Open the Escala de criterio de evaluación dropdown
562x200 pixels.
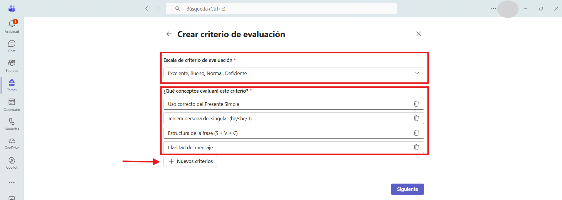pyautogui.click(x=294, y=73)
